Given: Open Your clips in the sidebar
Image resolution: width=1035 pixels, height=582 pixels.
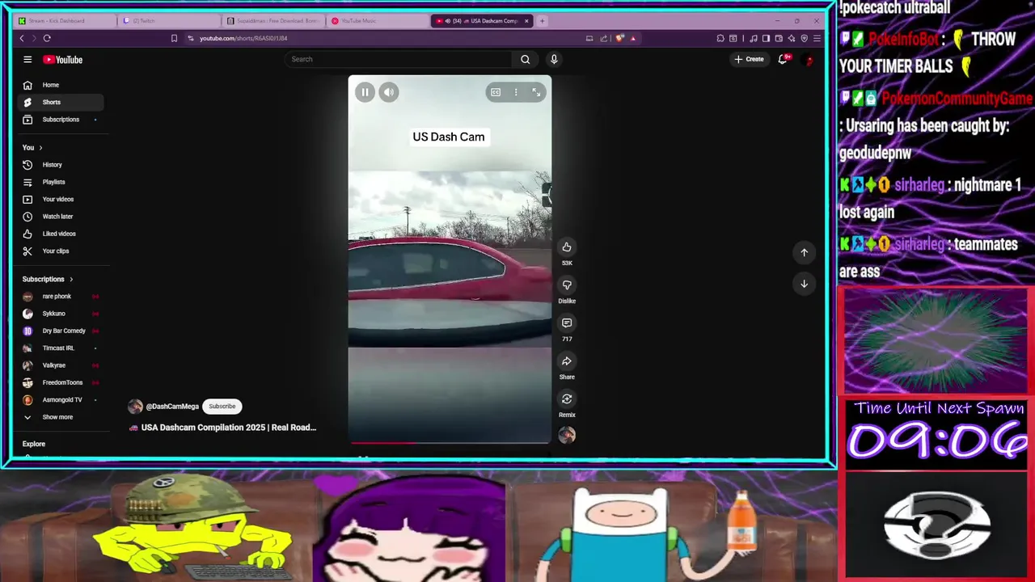Looking at the screenshot, I should tap(61, 251).
